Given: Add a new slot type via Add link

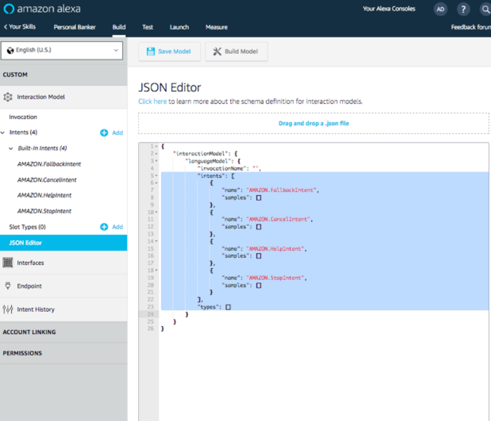Looking at the screenshot, I should tap(117, 227).
